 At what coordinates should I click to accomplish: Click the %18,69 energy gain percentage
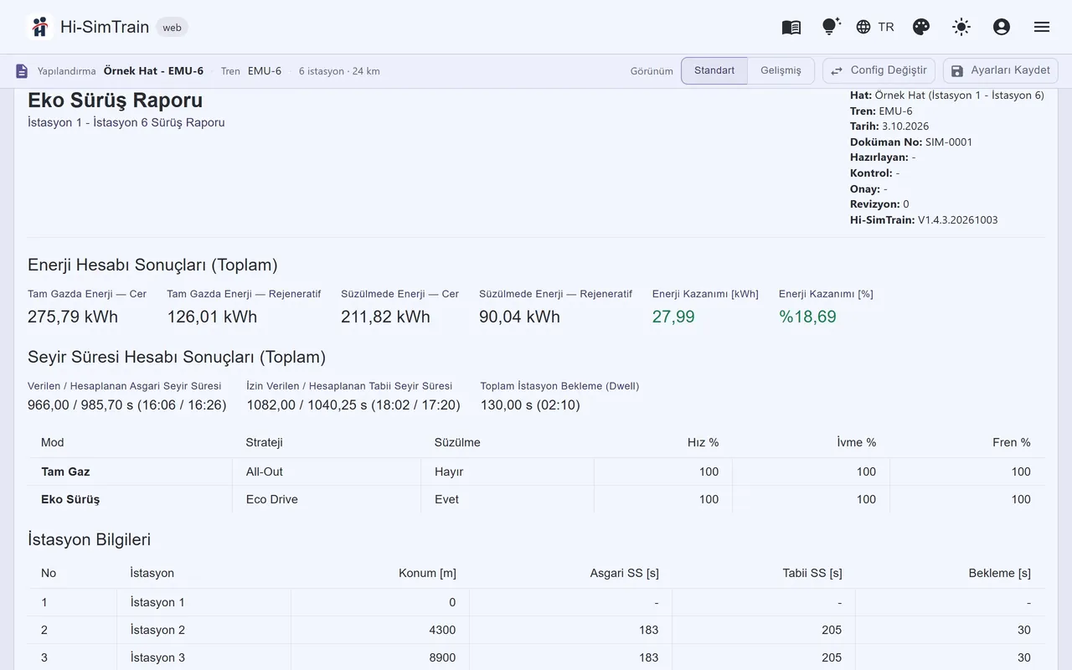click(x=807, y=317)
